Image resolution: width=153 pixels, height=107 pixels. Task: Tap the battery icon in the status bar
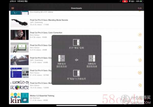[142, 1]
